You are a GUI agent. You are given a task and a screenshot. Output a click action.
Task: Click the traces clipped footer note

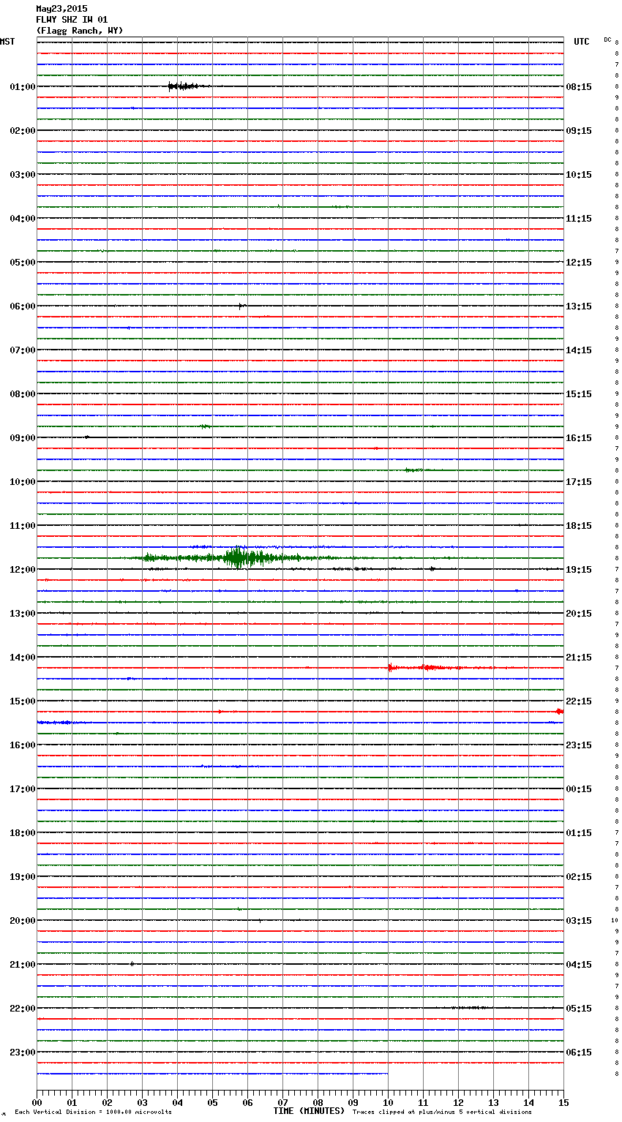[x=442, y=1112]
